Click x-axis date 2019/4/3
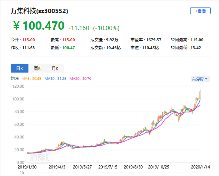This screenshot has height=176, width=219. click(57, 167)
